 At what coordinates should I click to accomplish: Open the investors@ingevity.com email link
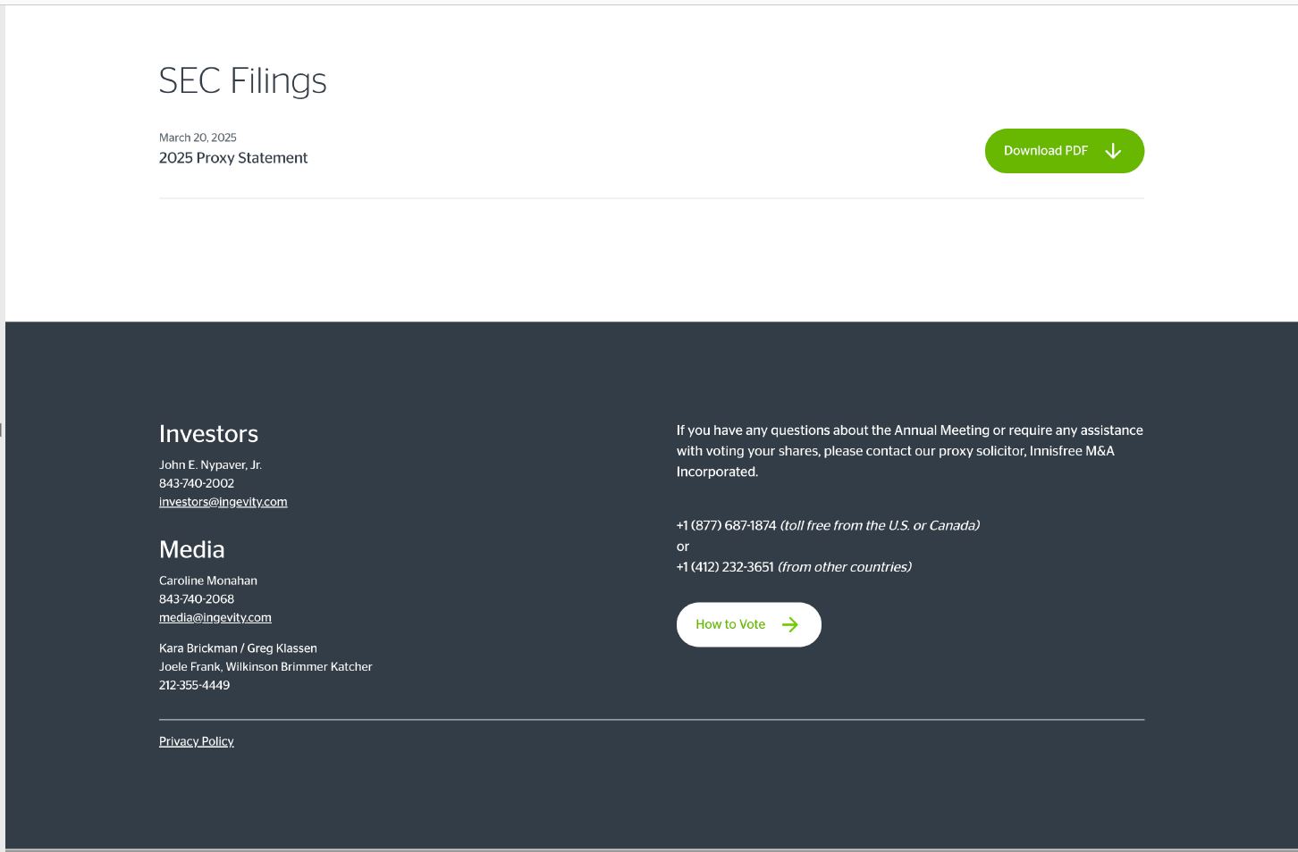point(223,502)
